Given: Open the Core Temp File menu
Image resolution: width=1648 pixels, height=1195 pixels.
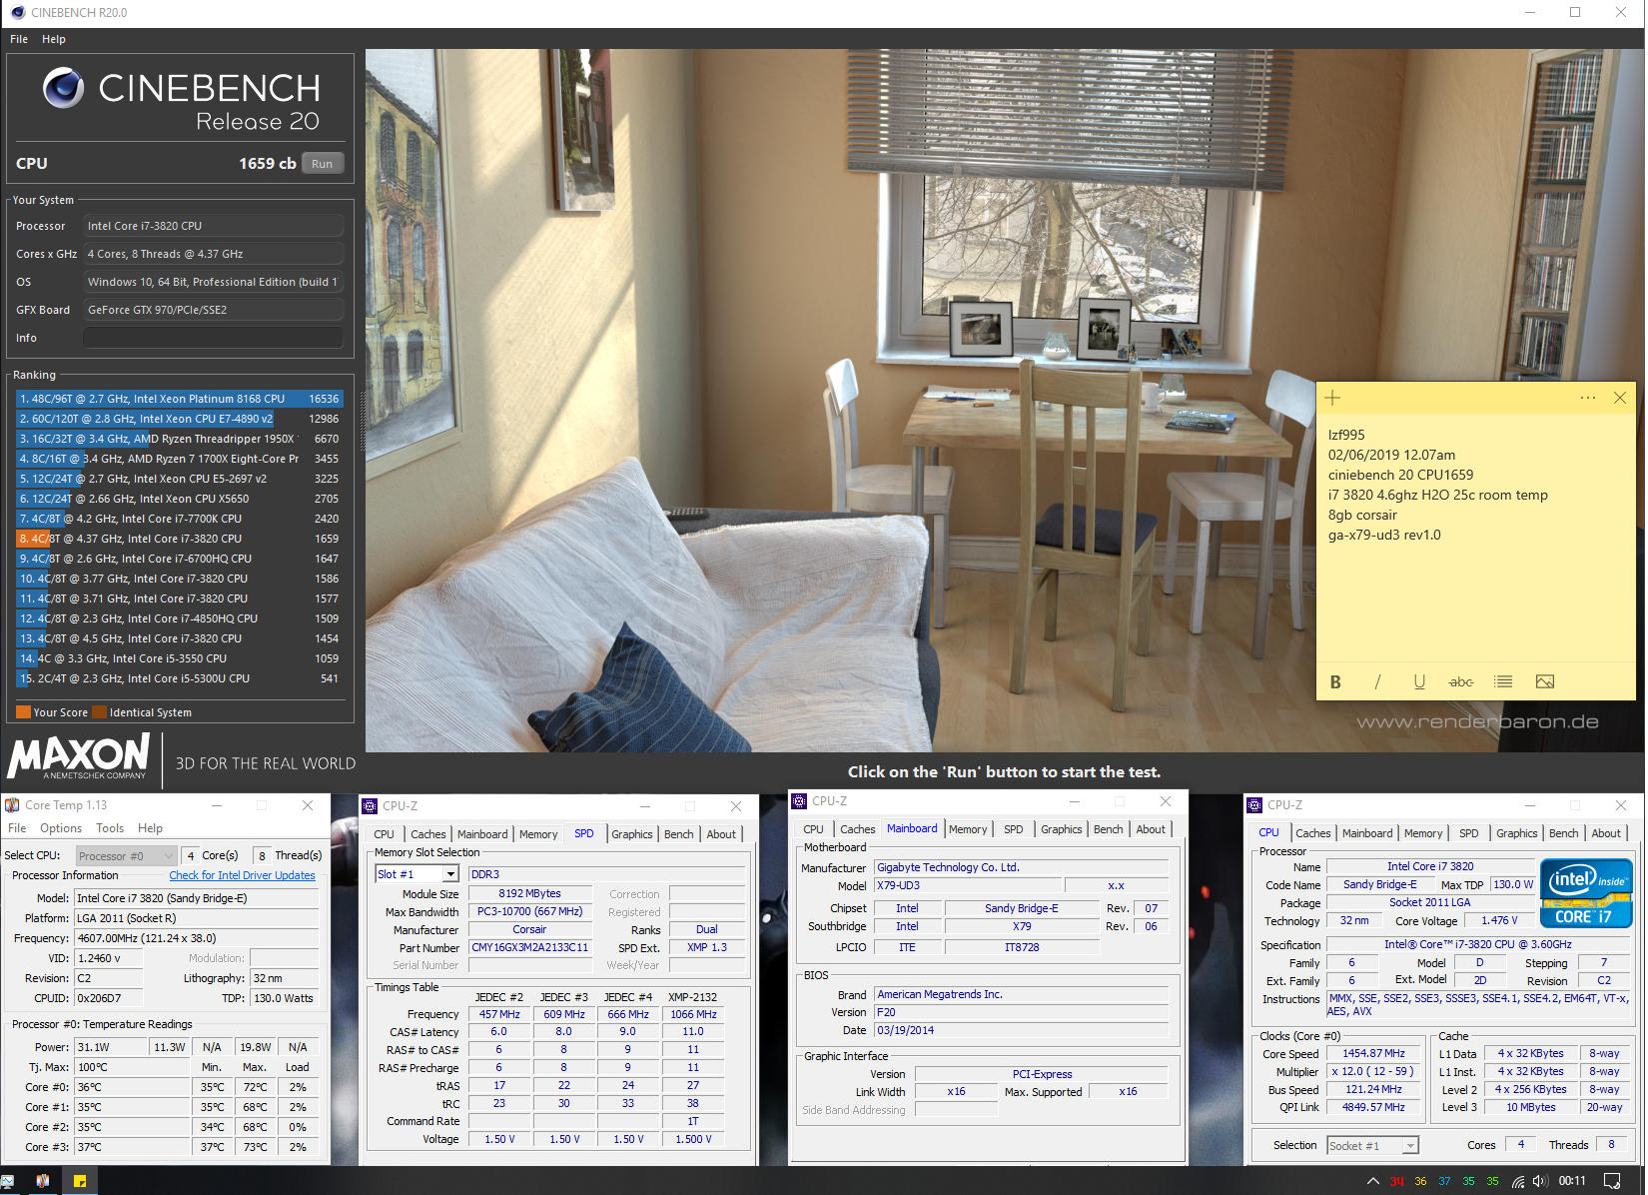Looking at the screenshot, I should coord(17,828).
